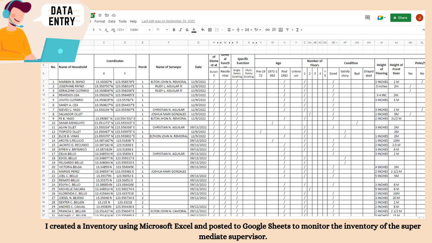Choose text color with underlined A
The height and width of the screenshot is (243, 432).
click(194, 30)
